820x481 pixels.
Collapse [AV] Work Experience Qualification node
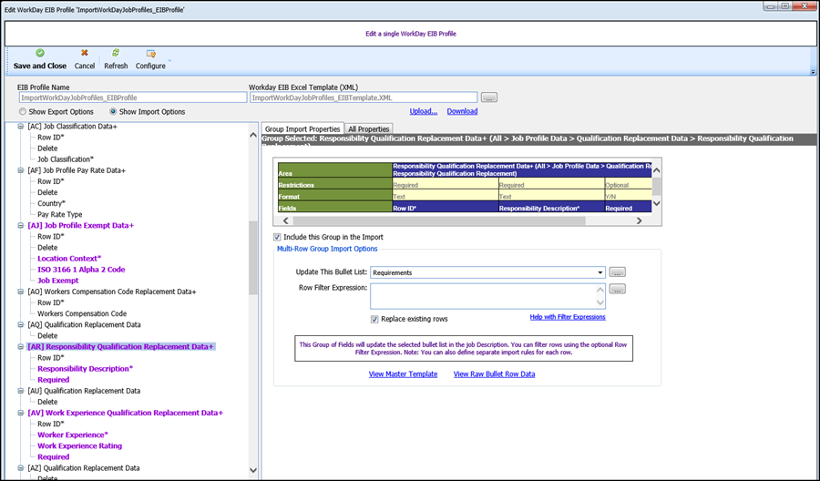21,413
